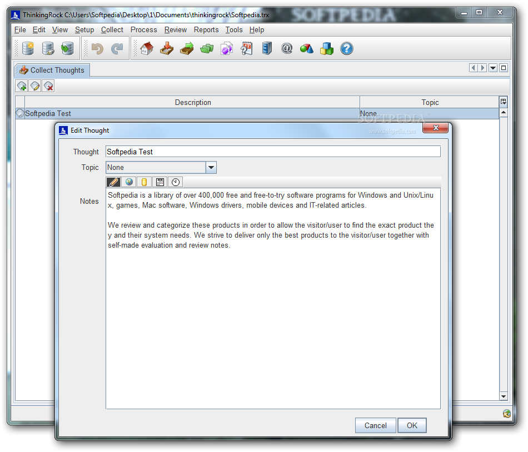Click the Undo arrow in toolbar
This screenshot has width=528, height=452.
pos(97,49)
